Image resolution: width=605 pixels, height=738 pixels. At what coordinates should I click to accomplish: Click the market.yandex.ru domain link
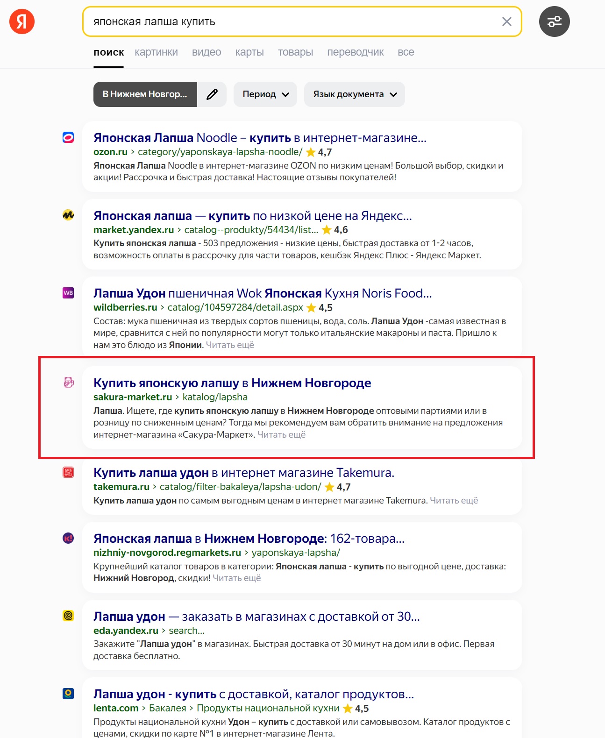(x=134, y=230)
